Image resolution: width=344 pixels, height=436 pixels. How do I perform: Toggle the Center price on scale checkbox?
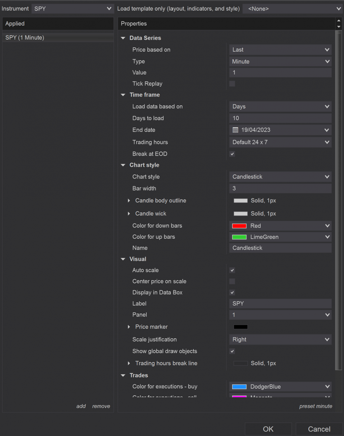coord(232,282)
